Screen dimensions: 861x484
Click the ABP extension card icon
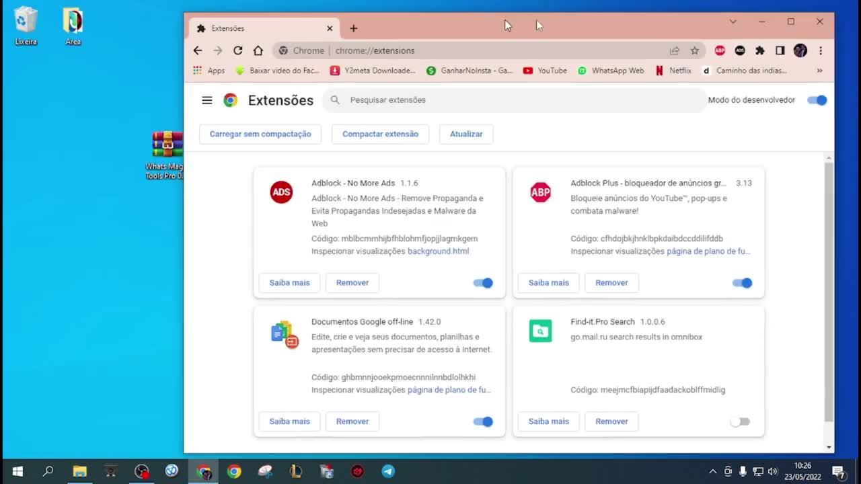coord(540,192)
